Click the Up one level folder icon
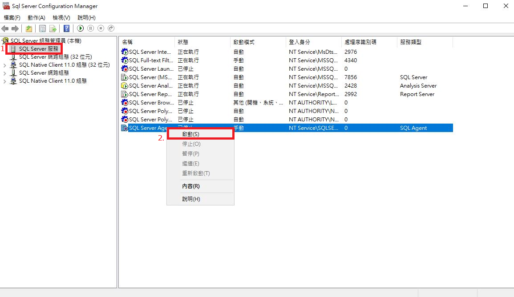 (29, 29)
